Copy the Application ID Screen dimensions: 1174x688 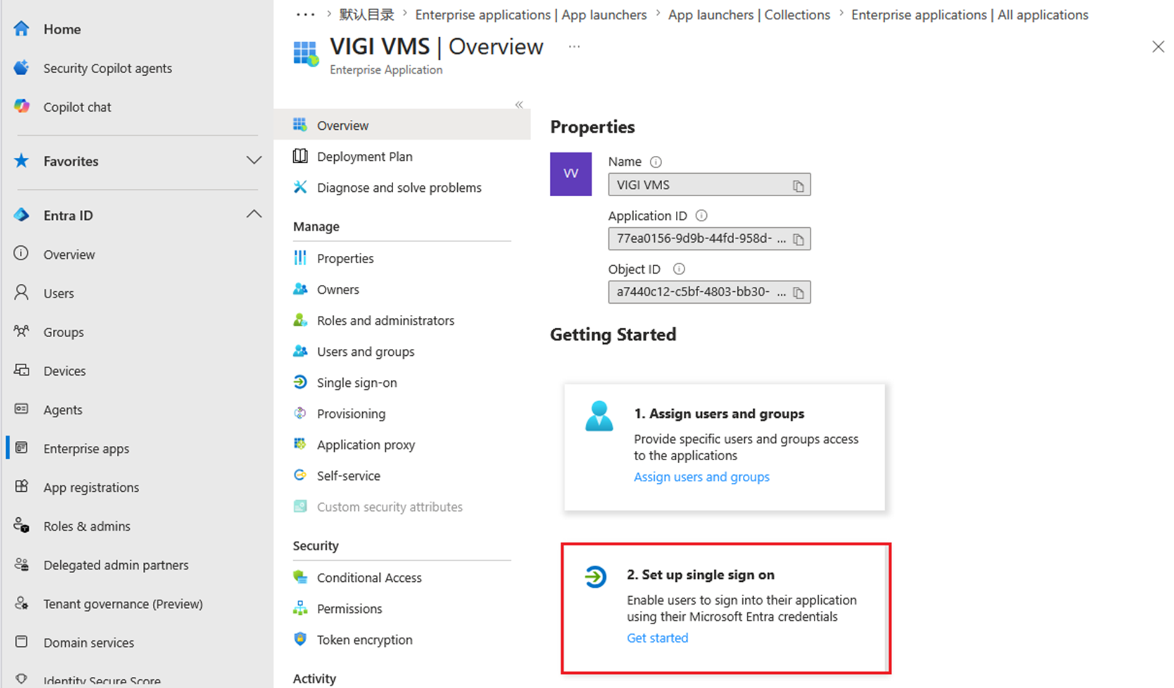[798, 239]
